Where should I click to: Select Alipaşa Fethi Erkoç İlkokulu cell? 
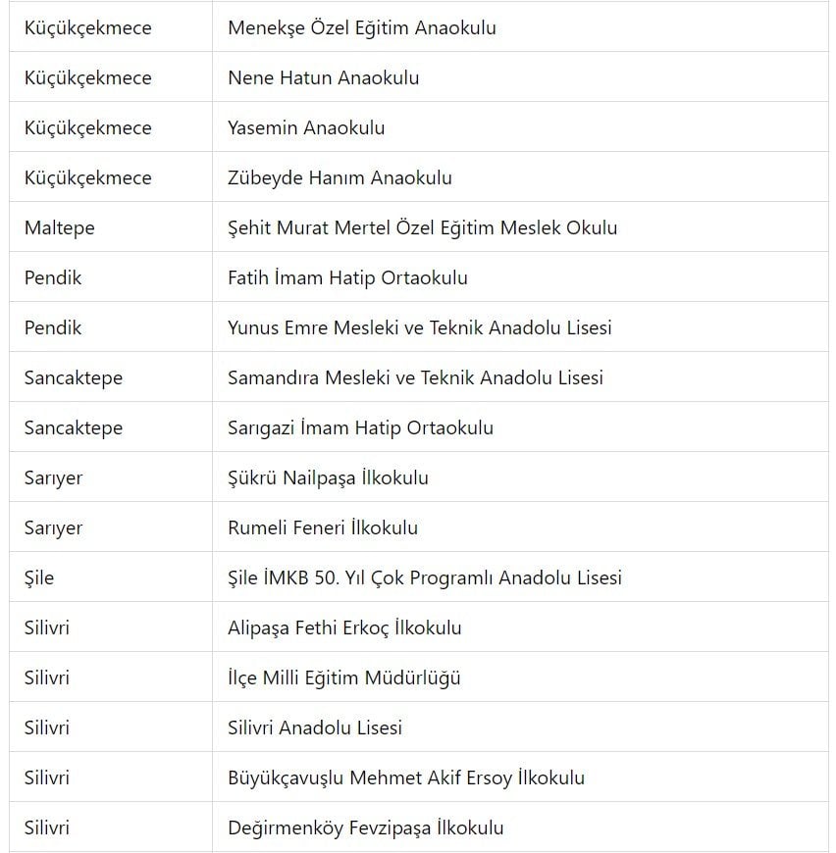pos(344,628)
